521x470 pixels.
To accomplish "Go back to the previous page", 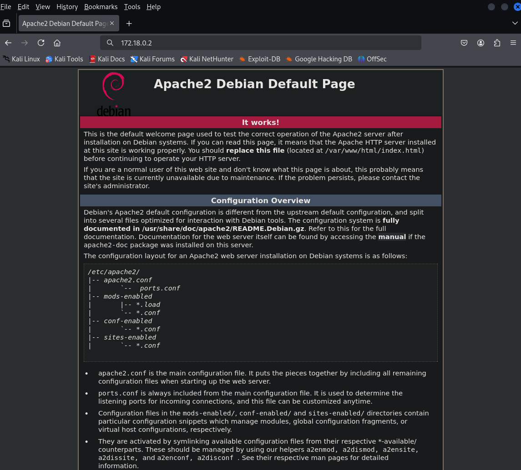I will (8, 43).
